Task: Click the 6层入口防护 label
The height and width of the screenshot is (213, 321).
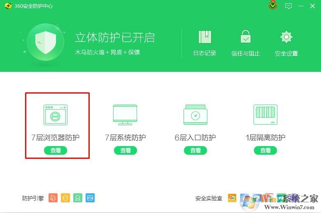Action: [x=195, y=137]
